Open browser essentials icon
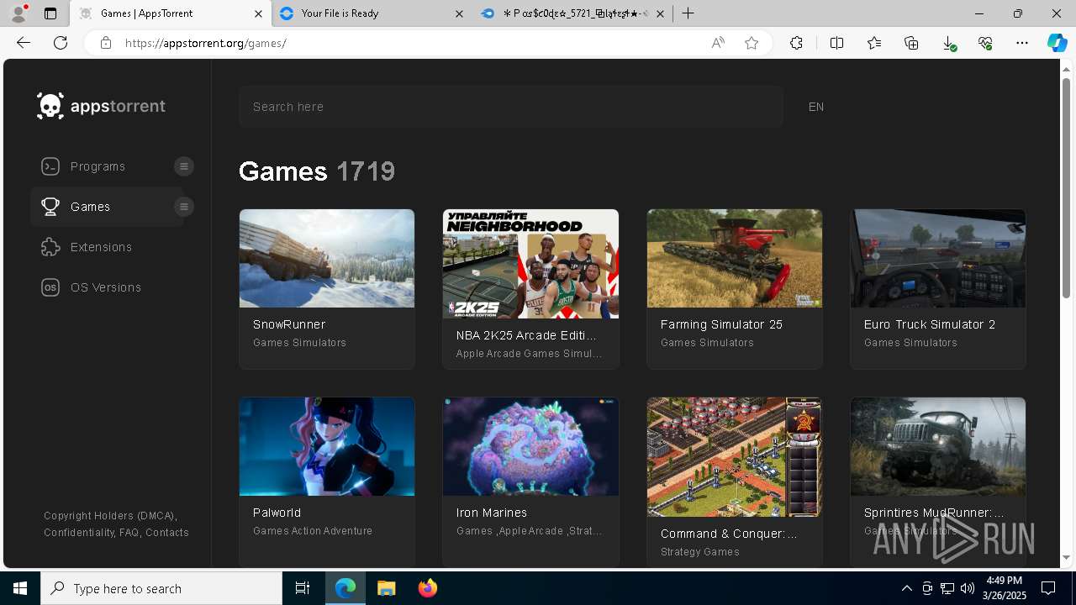This screenshot has height=605, width=1076. (985, 43)
